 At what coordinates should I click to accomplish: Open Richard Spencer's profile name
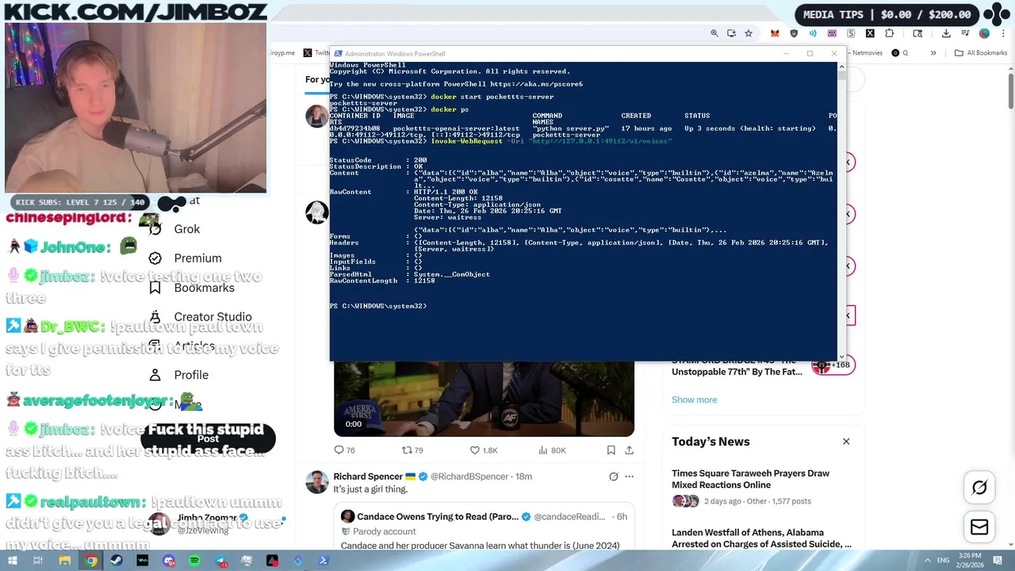tap(368, 477)
